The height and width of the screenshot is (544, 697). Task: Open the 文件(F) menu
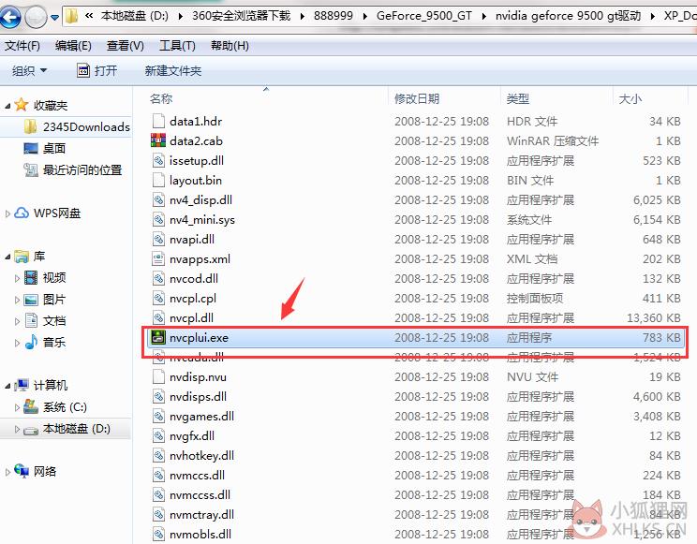tap(22, 46)
